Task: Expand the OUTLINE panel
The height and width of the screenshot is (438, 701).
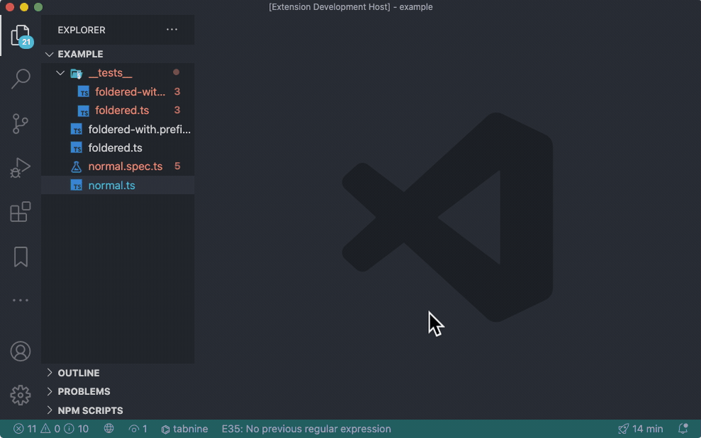Action: click(x=118, y=373)
